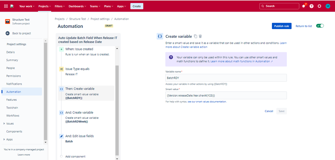Open Components in project settings
The width and height of the screenshot is (335, 160).
click(x=14, y=132)
